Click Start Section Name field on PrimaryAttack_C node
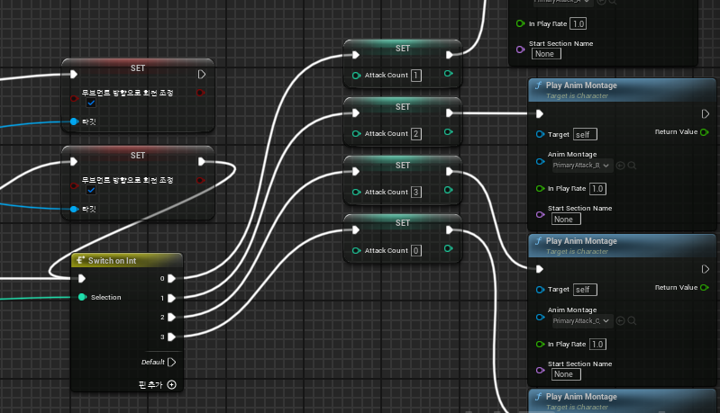 566,374
